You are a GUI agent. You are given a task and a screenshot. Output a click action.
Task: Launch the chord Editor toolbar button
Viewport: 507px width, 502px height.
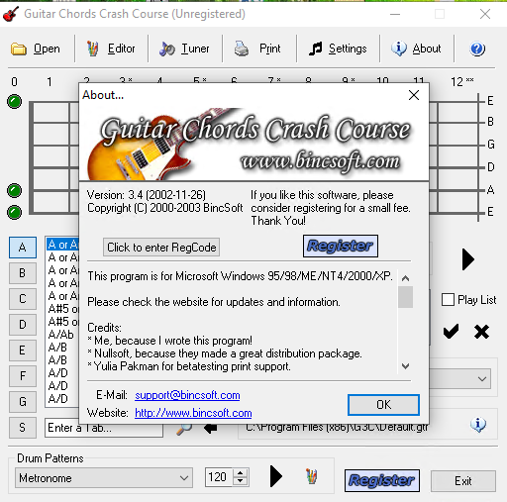click(111, 49)
